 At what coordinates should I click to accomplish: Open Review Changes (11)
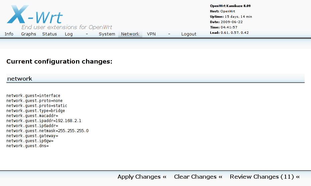264,177
